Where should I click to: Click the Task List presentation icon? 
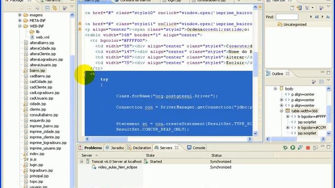click(x=307, y=8)
